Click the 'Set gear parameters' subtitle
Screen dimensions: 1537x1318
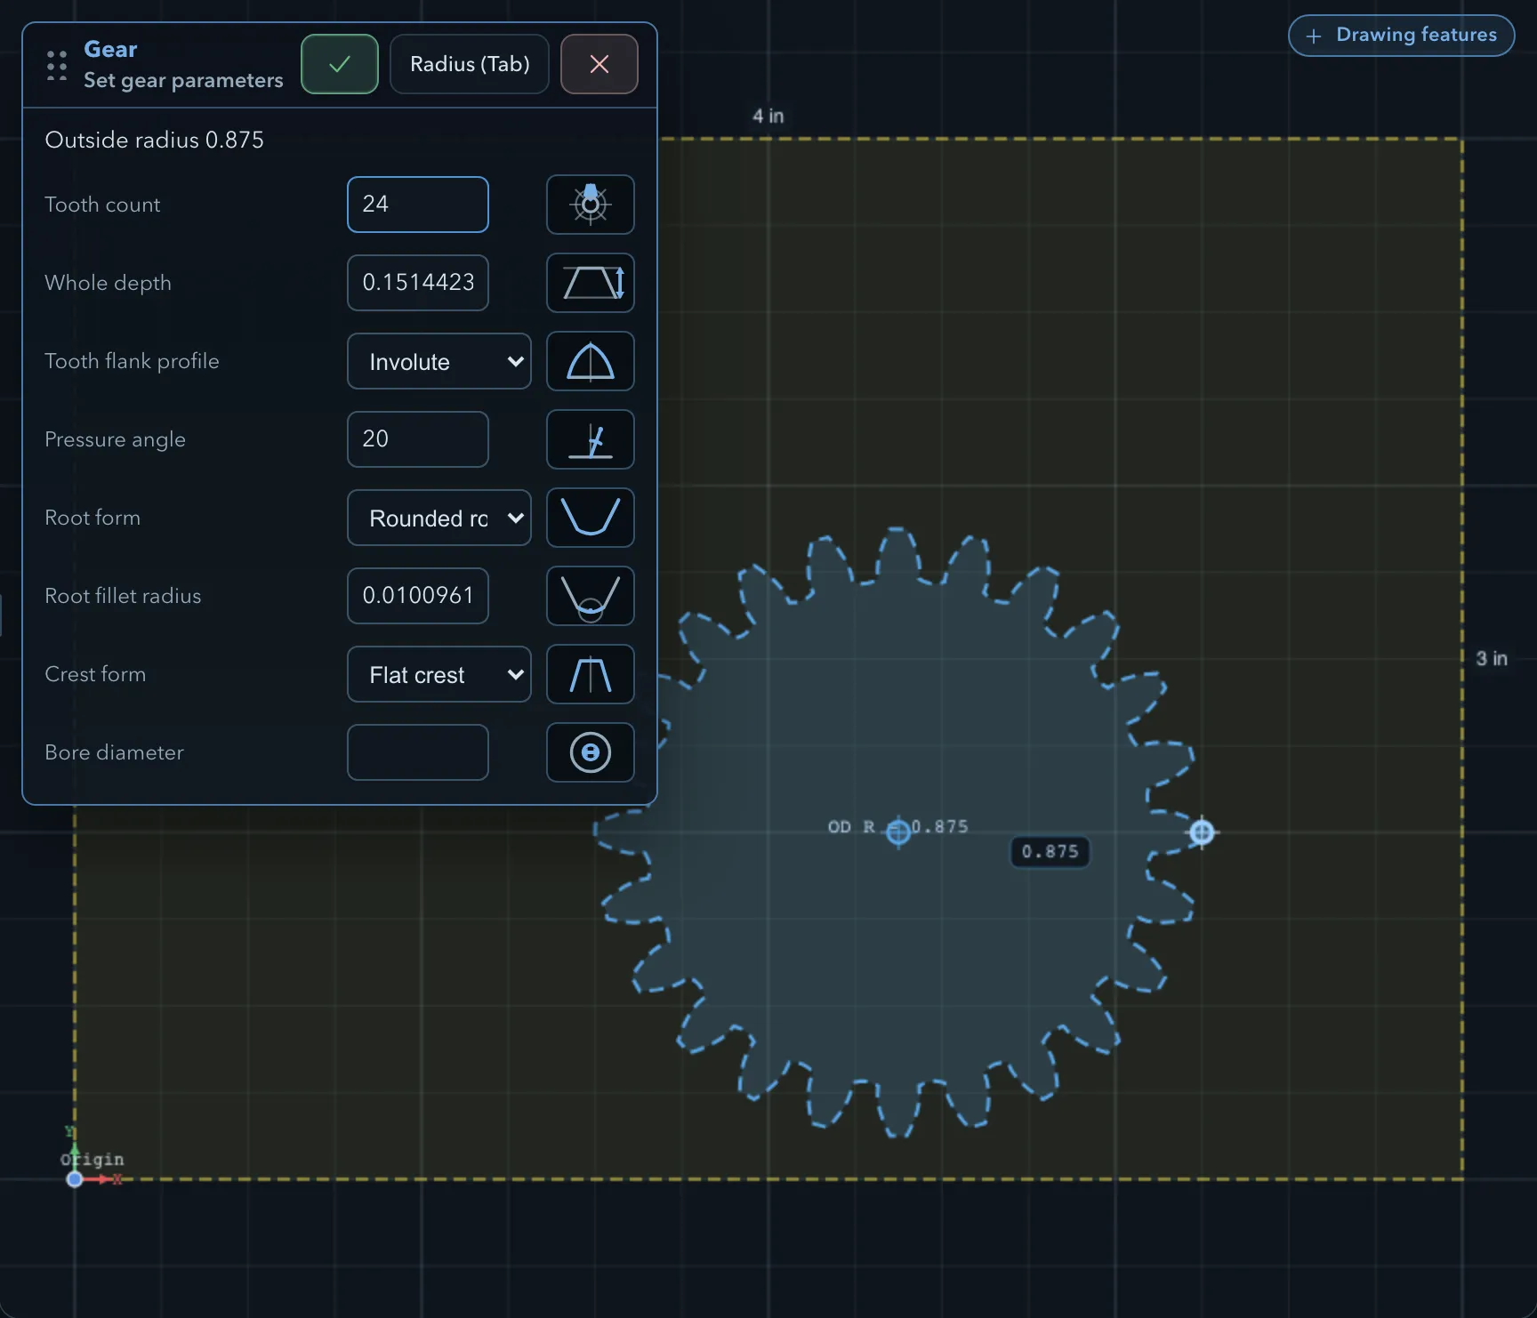click(183, 80)
